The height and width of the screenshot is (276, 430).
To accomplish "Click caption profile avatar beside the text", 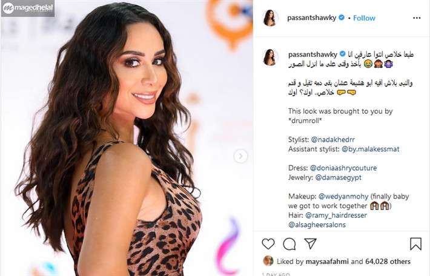I will [x=270, y=57].
